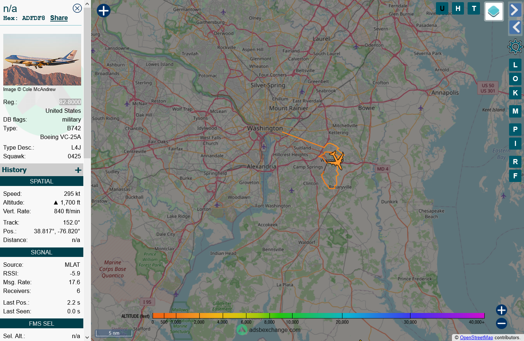Toggle the P button
524x341 pixels.
[x=515, y=129]
